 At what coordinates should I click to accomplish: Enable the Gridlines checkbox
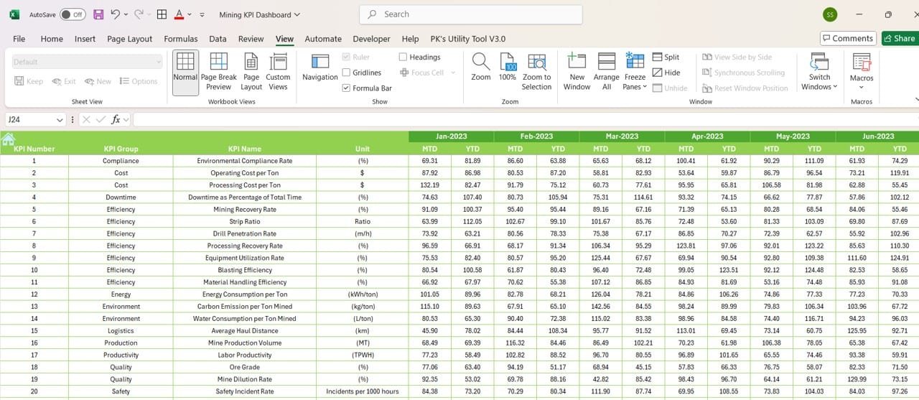point(346,73)
